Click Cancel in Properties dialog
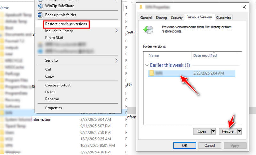 pyautogui.click(x=210, y=145)
